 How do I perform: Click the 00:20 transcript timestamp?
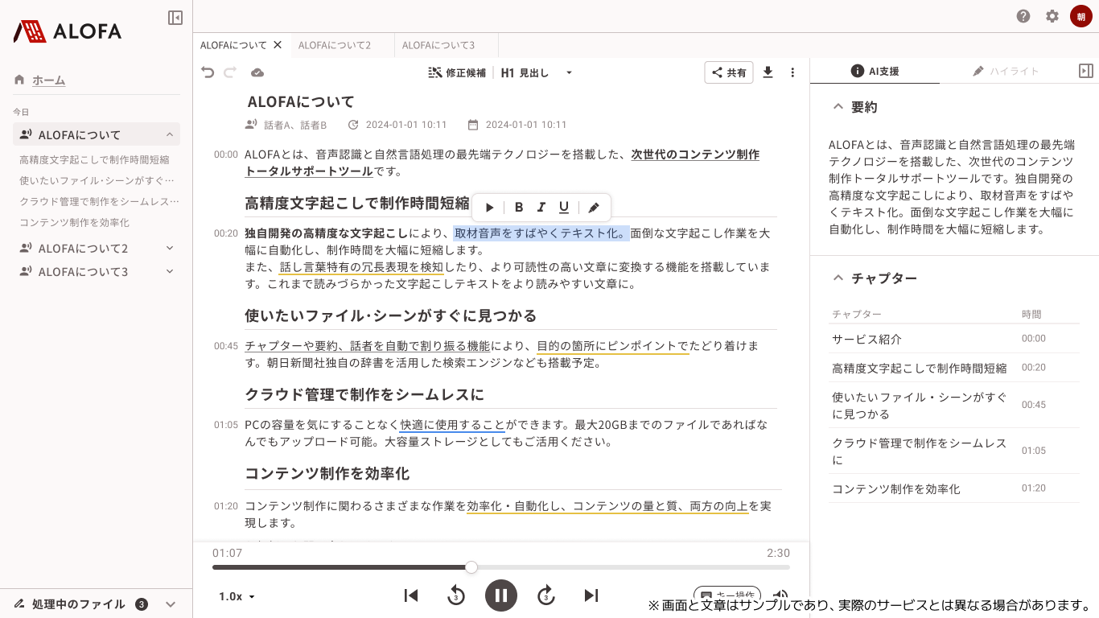point(226,233)
